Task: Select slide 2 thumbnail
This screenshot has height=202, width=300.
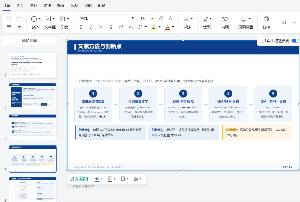Action: [33, 96]
